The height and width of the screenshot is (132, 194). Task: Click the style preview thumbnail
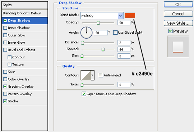[x=178, y=47]
